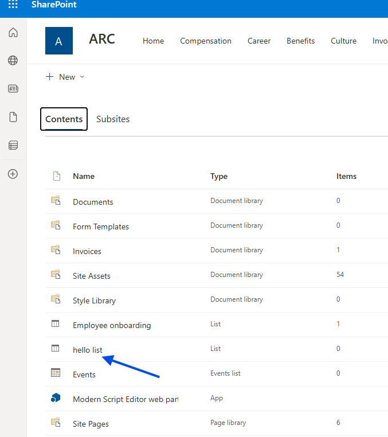Open Compensation in top navigation
388x437 pixels.
(206, 41)
